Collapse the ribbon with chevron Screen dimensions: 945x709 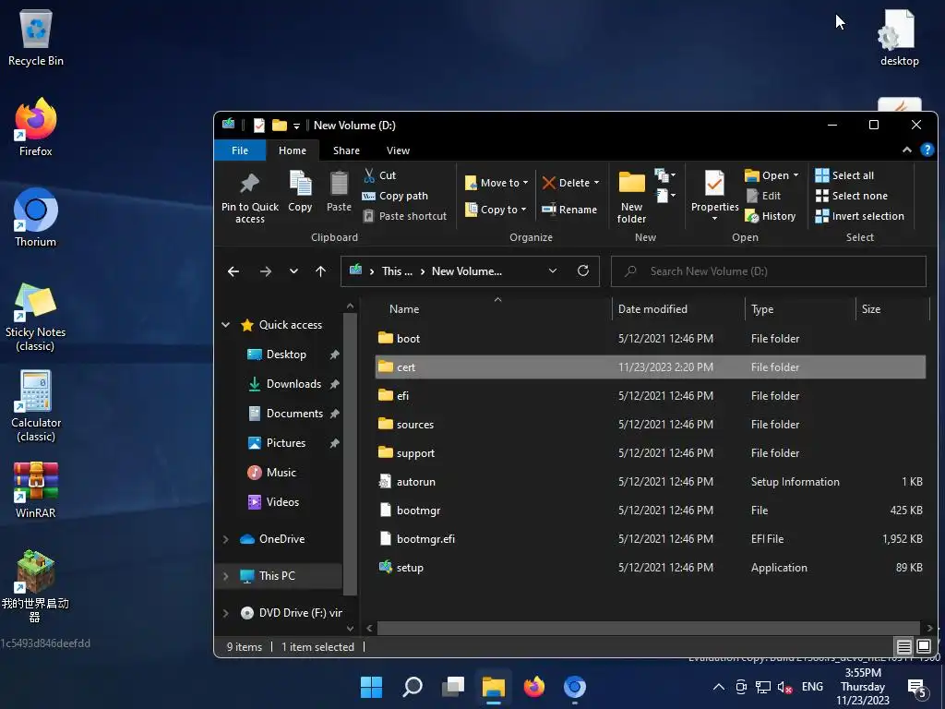pyautogui.click(x=906, y=150)
